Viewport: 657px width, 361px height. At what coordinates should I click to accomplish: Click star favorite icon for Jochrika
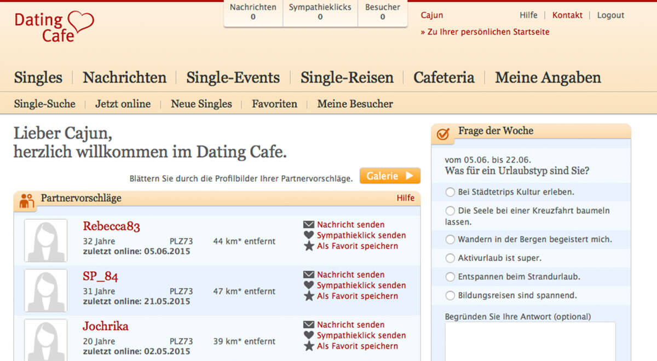pos(309,346)
